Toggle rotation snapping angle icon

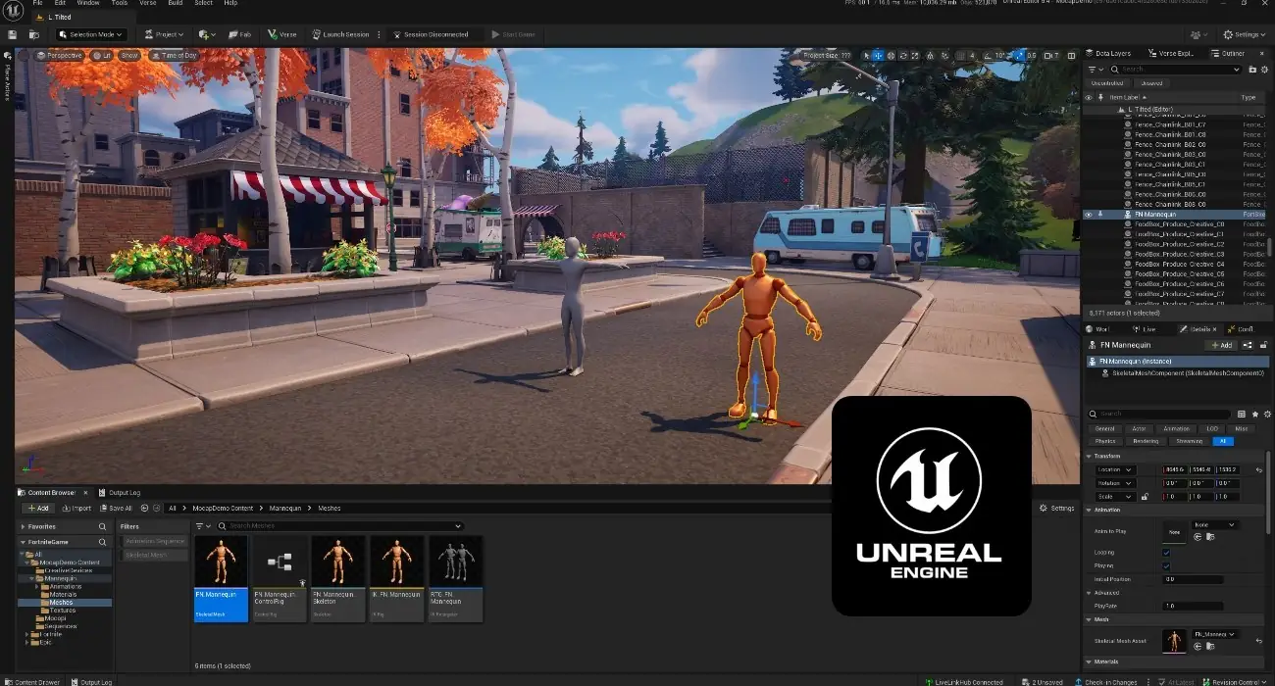pyautogui.click(x=988, y=56)
